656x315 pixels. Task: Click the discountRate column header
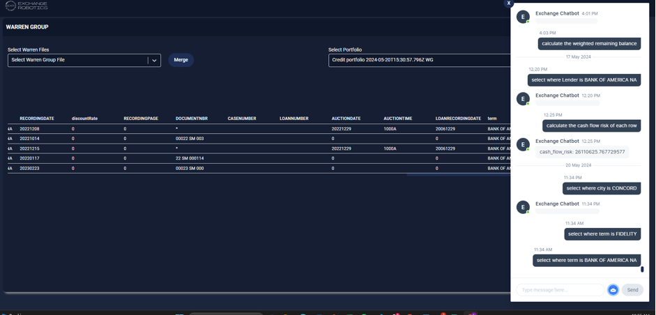[84, 118]
